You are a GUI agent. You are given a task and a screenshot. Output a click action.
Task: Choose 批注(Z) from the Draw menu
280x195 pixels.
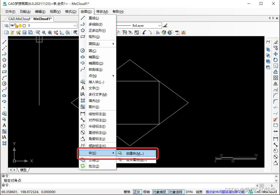coord(97,166)
